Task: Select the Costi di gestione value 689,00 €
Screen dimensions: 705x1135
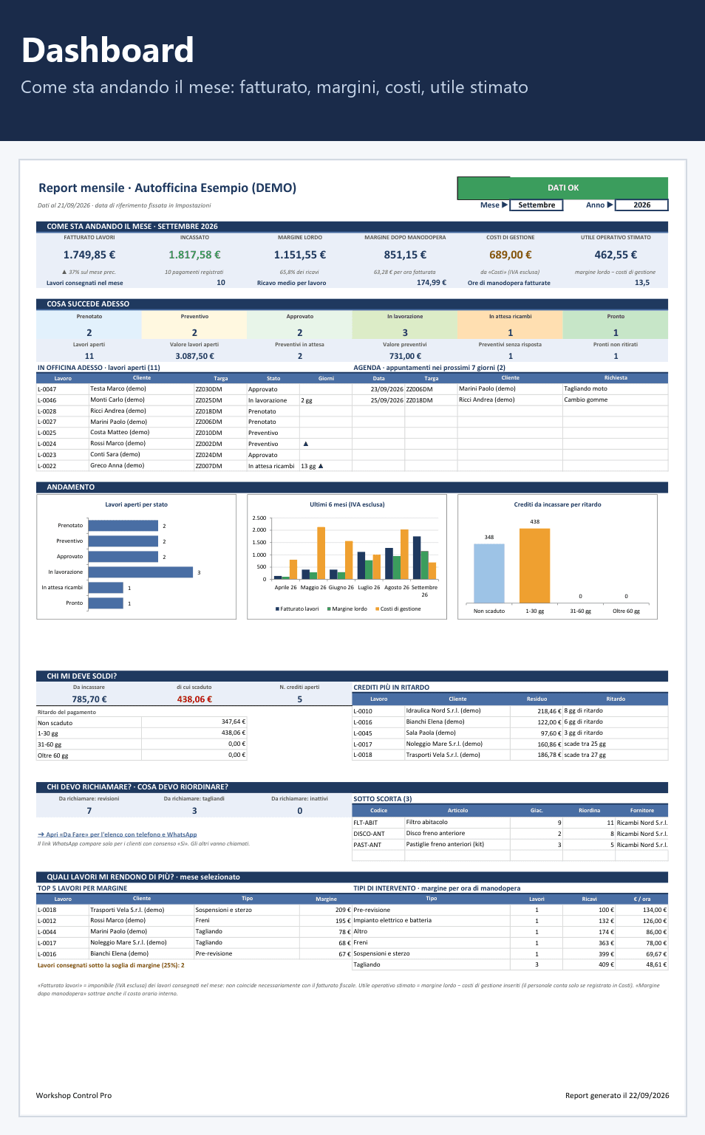Action: (511, 255)
